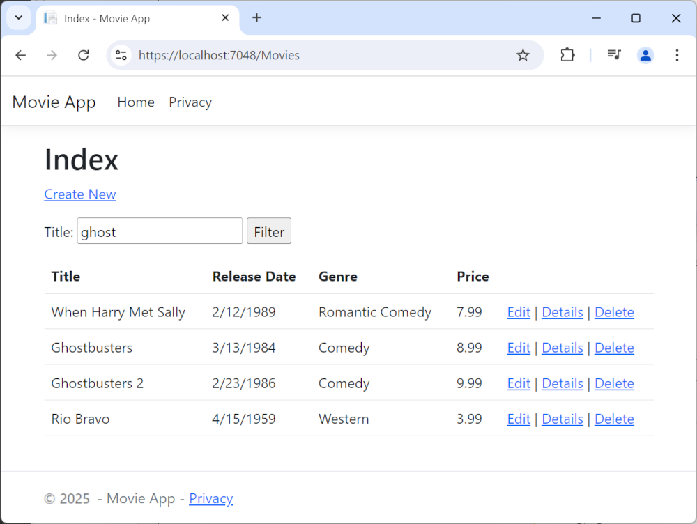The image size is (697, 524).
Task: Open Chrome's three-dot menu
Action: pyautogui.click(x=677, y=55)
